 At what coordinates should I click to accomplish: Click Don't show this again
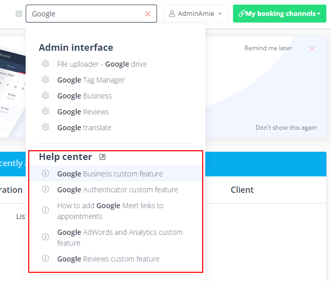(x=286, y=128)
